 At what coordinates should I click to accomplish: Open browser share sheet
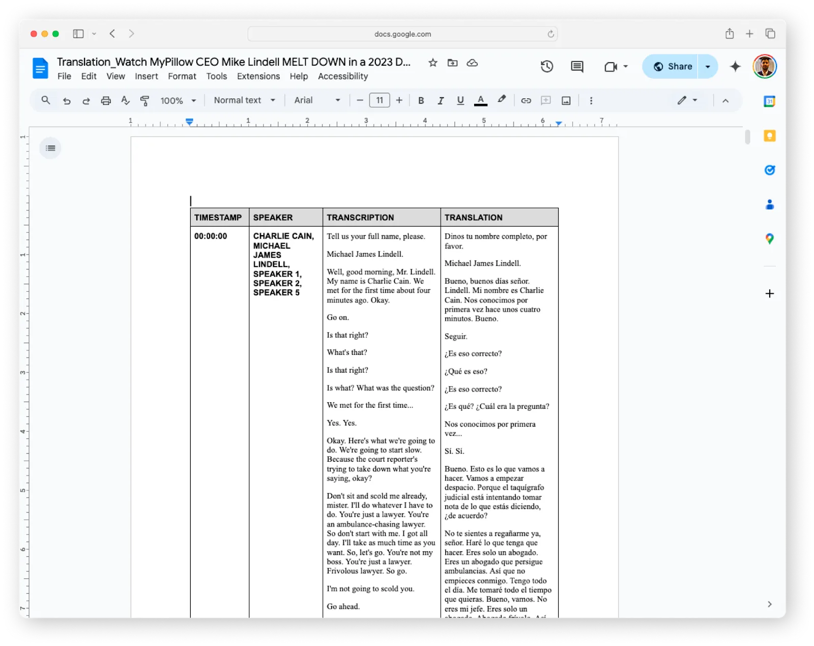coord(730,34)
